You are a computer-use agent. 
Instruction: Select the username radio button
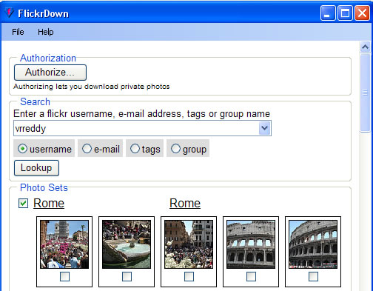pyautogui.click(x=22, y=149)
